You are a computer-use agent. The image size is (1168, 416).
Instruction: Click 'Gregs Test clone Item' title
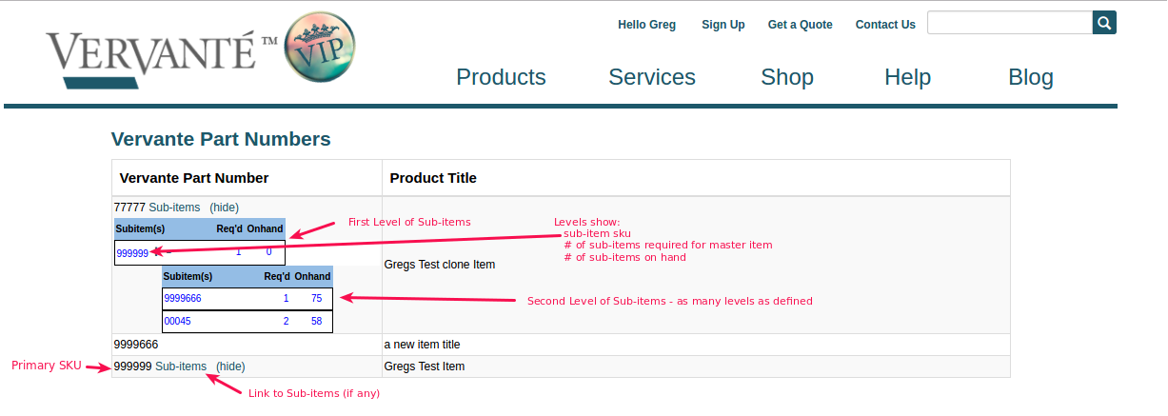point(440,265)
